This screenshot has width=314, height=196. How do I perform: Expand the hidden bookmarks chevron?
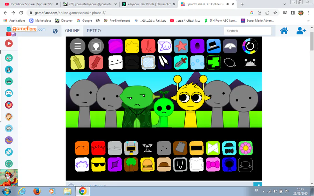coord(308,21)
